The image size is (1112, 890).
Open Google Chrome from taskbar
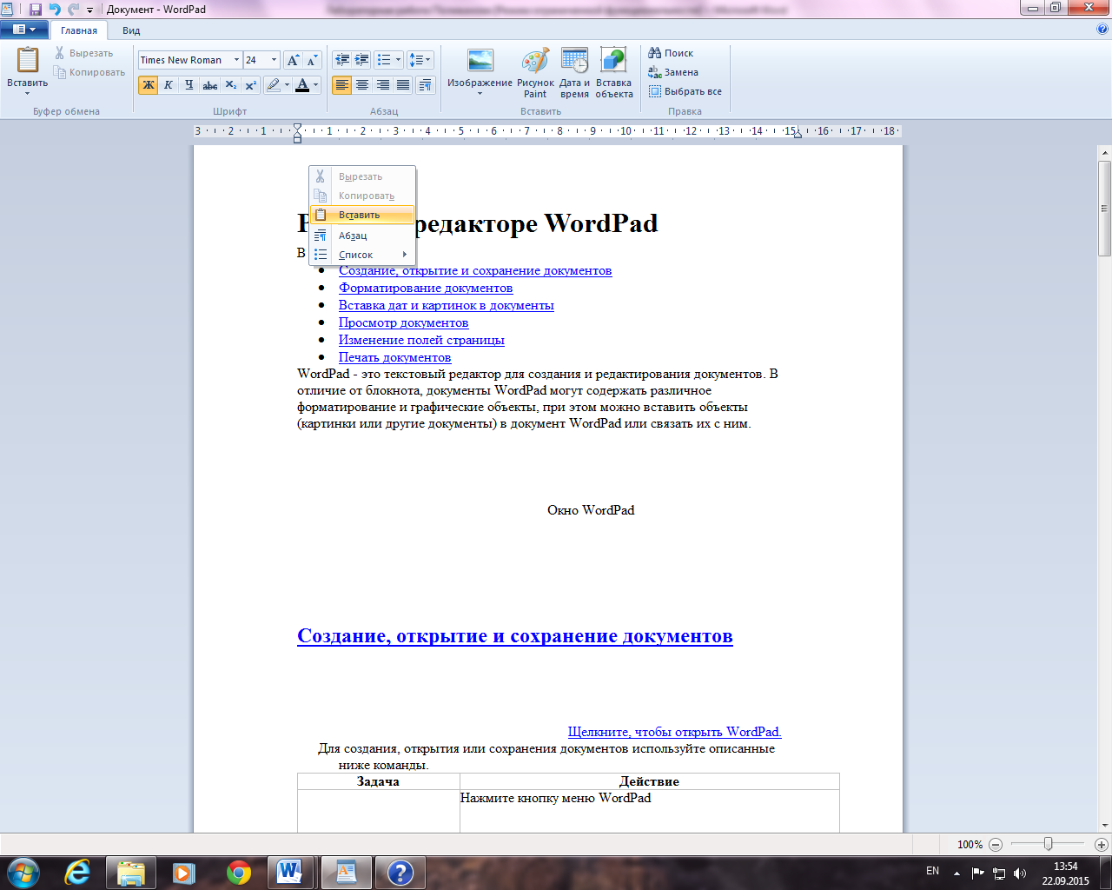[x=239, y=873]
